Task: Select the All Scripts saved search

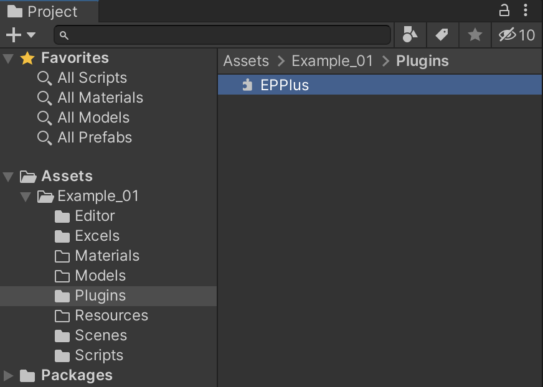Action: [92, 78]
